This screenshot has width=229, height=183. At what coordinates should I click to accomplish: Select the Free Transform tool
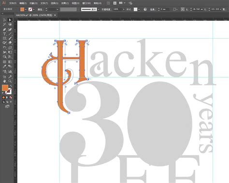(10, 52)
